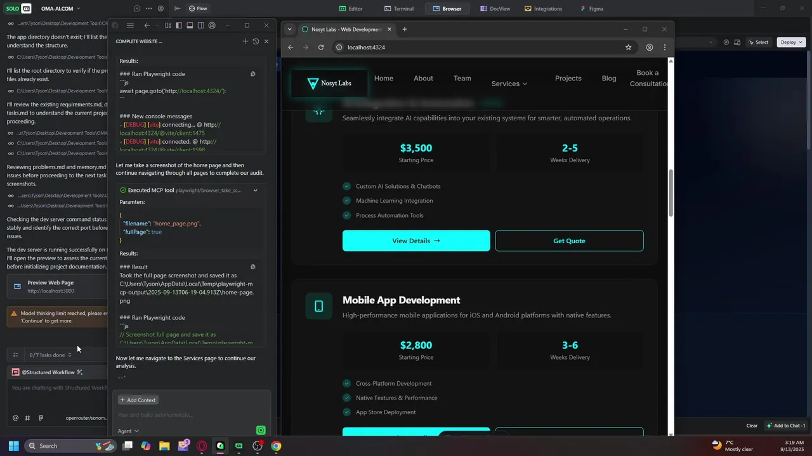Open the Blog page link
This screenshot has height=456, width=812.
[x=609, y=79]
